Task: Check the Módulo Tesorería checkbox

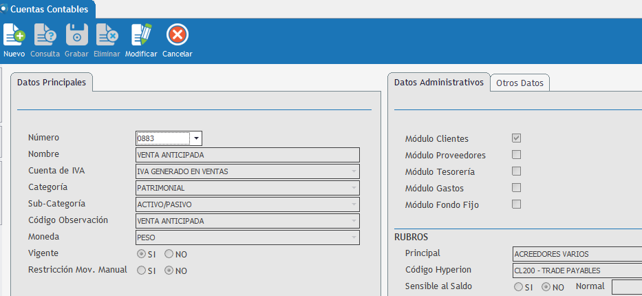Action: tap(516, 171)
